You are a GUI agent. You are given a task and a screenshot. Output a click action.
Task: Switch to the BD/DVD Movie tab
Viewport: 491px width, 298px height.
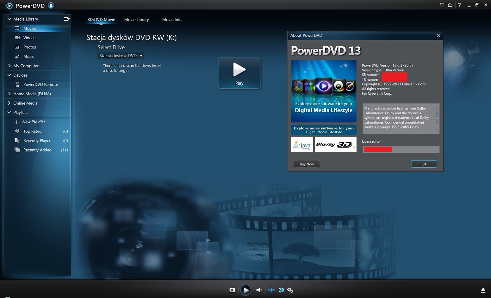(101, 20)
